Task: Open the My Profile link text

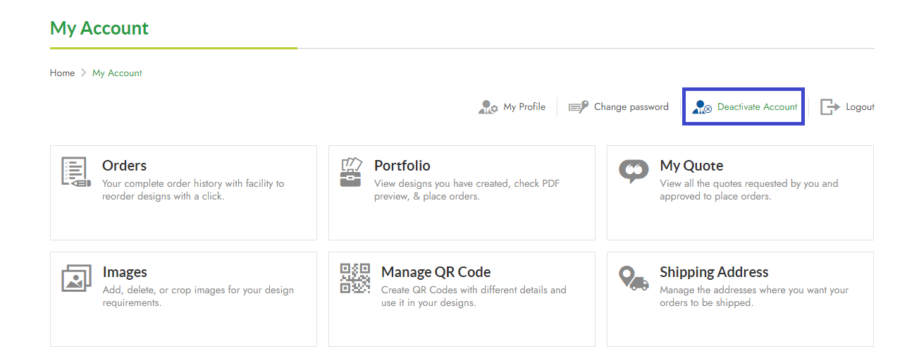Action: (x=524, y=107)
